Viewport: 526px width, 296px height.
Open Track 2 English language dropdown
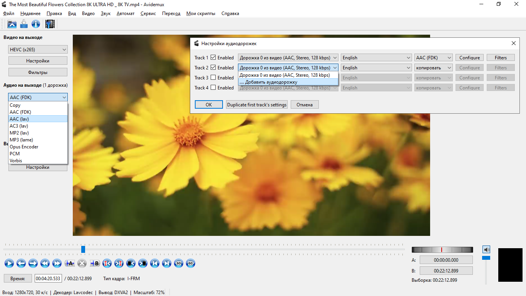376,67
